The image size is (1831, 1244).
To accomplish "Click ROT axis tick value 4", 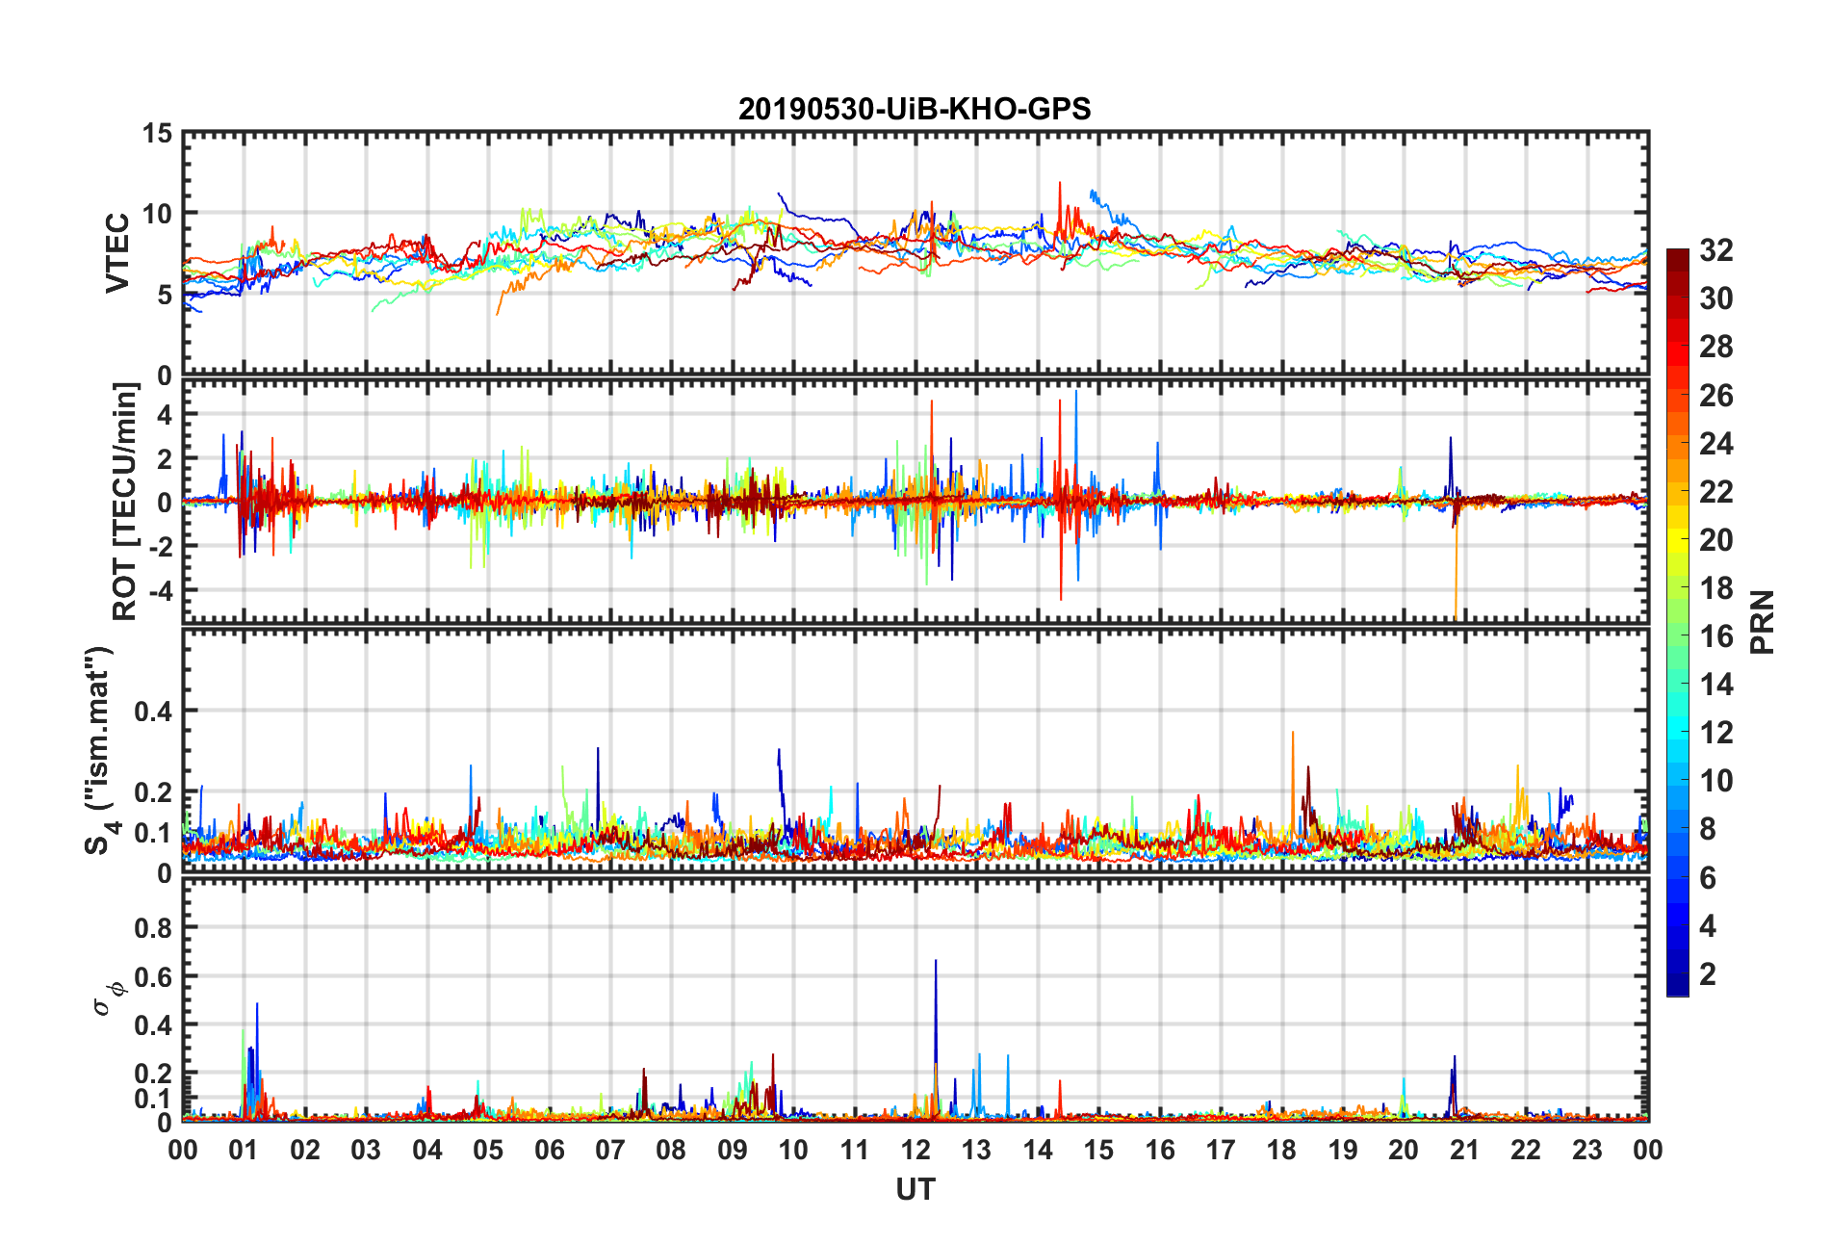I will (x=166, y=416).
